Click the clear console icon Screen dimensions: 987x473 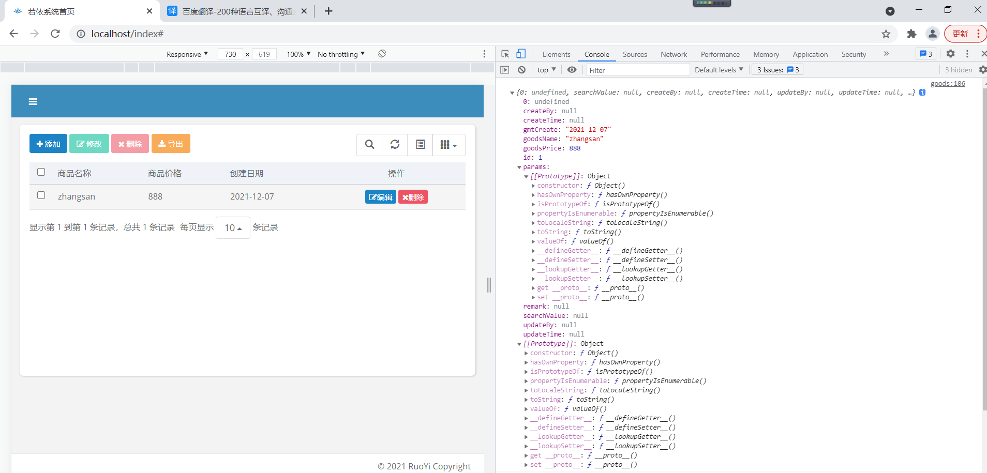pos(521,70)
